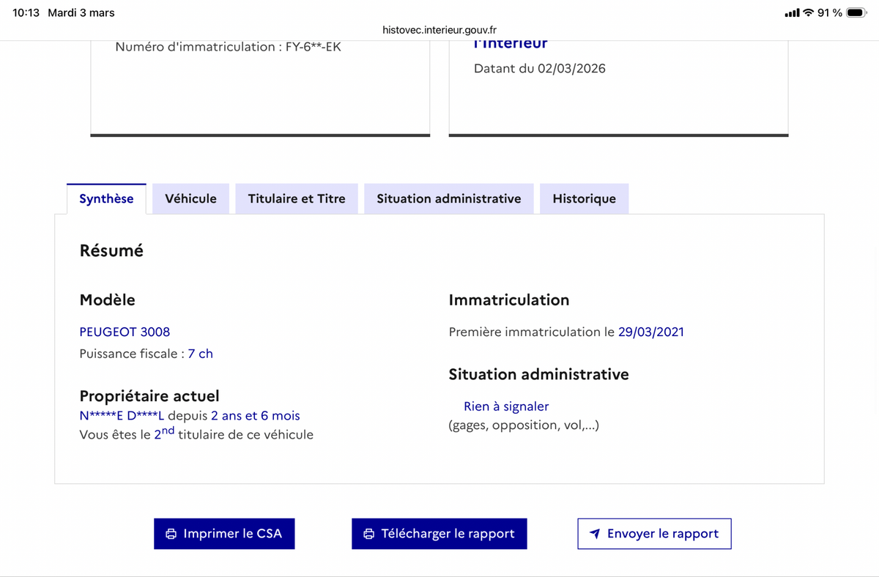
Task: Click printer icon on Imprimer le CSA
Action: (x=171, y=534)
